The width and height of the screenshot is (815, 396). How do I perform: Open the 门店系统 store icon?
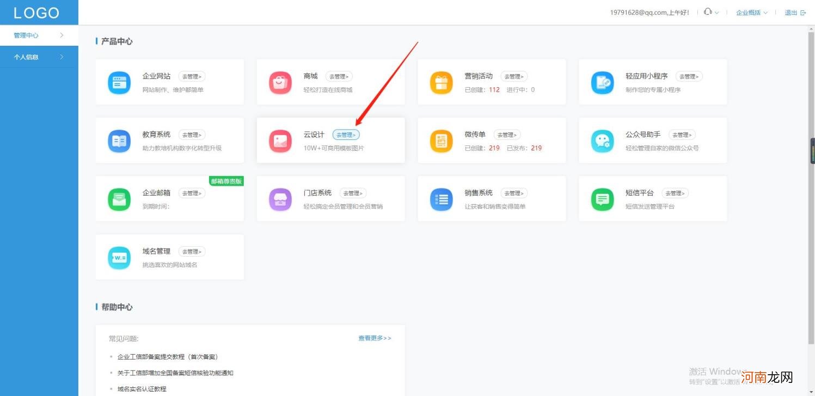[x=280, y=199]
